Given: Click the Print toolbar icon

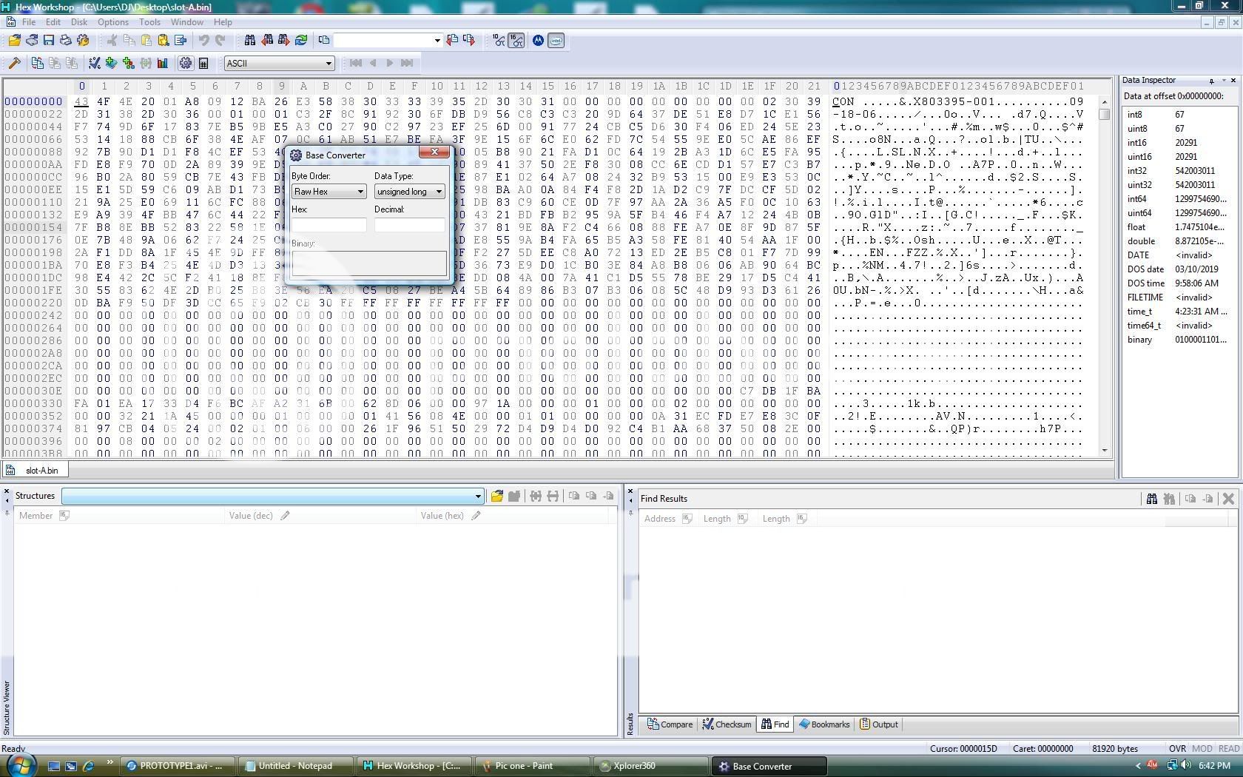Looking at the screenshot, I should click(66, 40).
